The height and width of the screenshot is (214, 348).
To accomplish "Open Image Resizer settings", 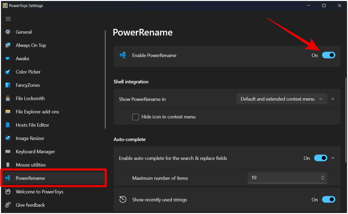I will click(30, 138).
